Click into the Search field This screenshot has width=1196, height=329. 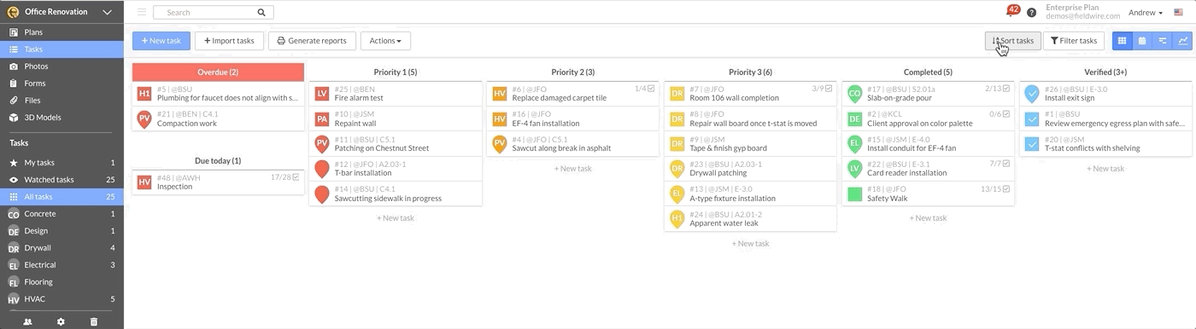pyautogui.click(x=214, y=13)
